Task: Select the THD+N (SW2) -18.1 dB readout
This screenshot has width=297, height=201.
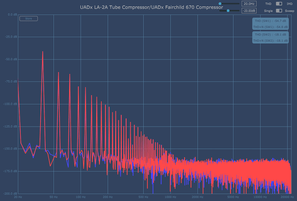Action: point(270,40)
